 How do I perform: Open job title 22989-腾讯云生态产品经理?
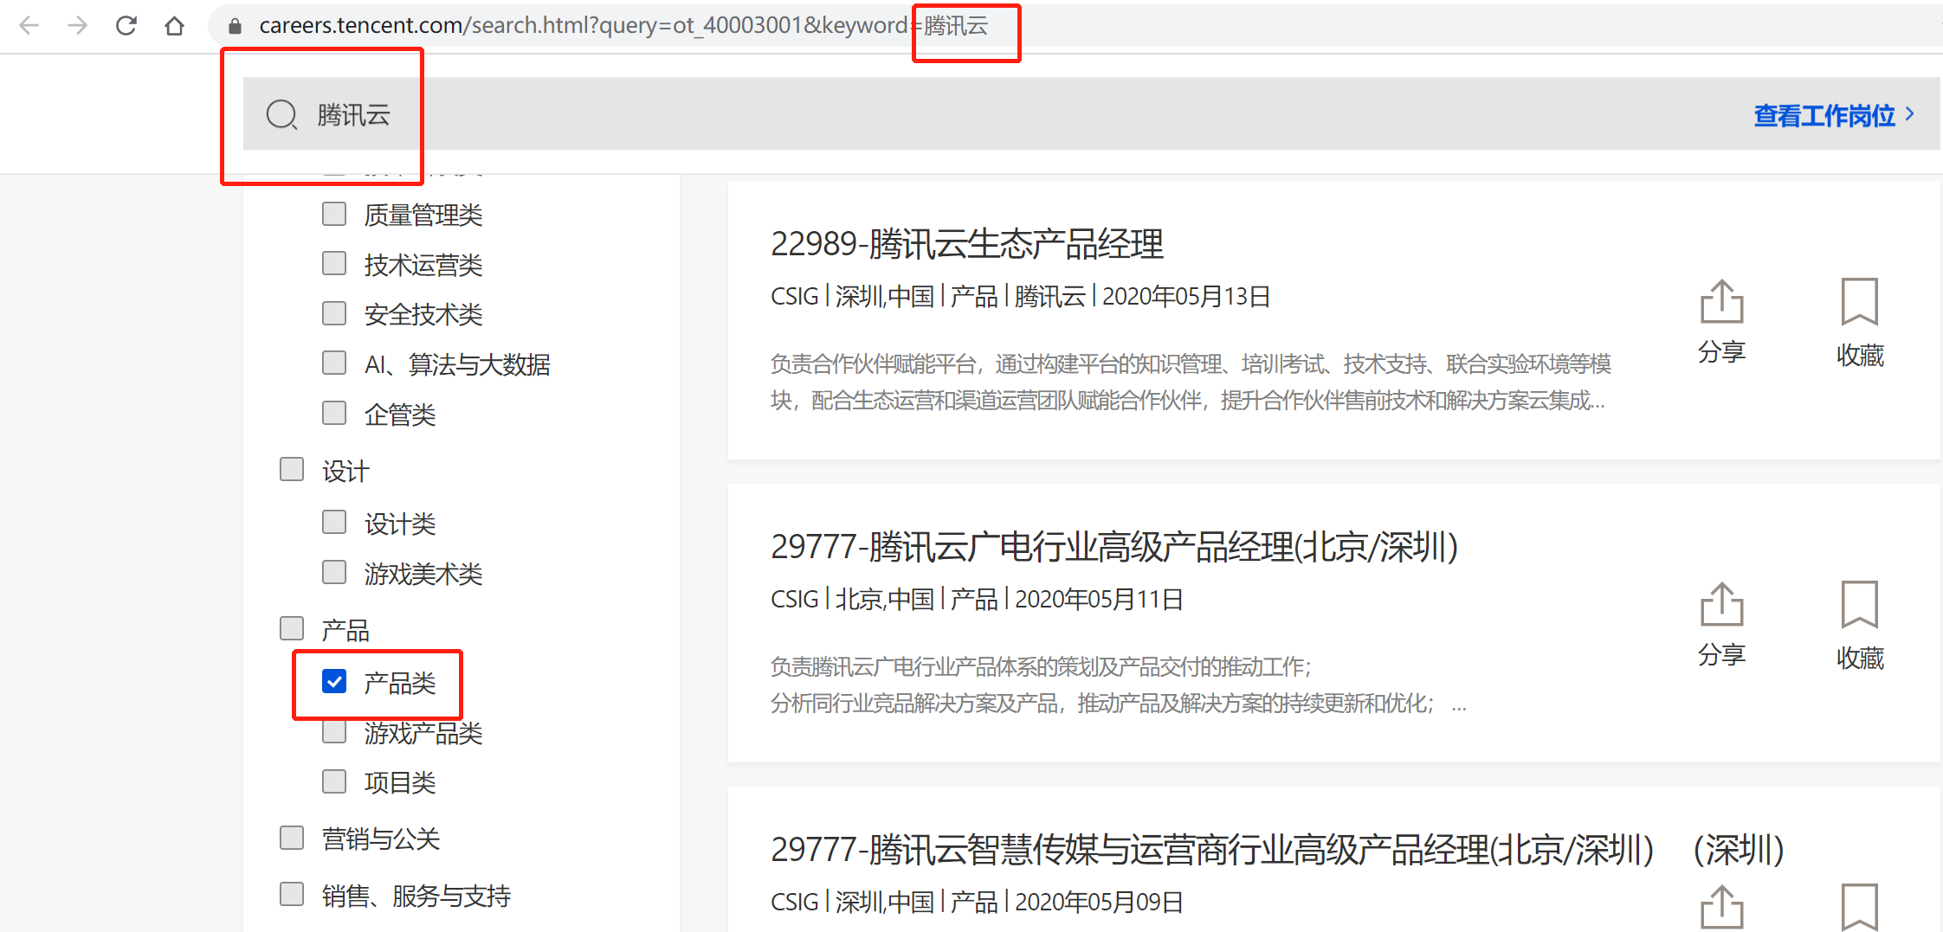point(967,244)
